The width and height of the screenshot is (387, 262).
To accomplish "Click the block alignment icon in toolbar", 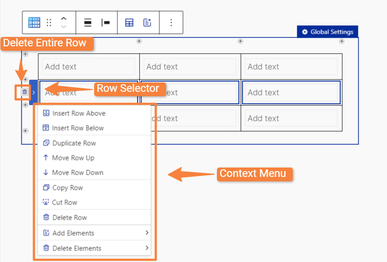I will coord(87,22).
